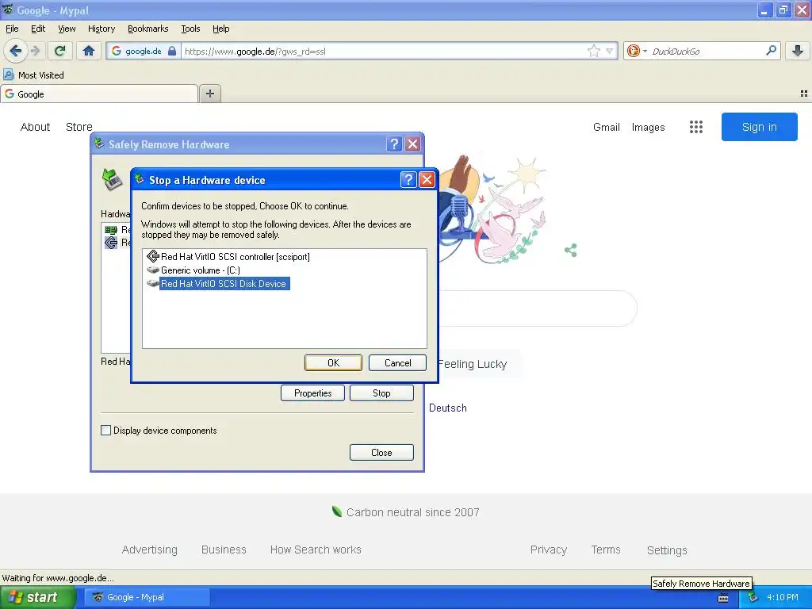Open the URL history dropdown arrow
This screenshot has width=812, height=609.
coord(610,51)
